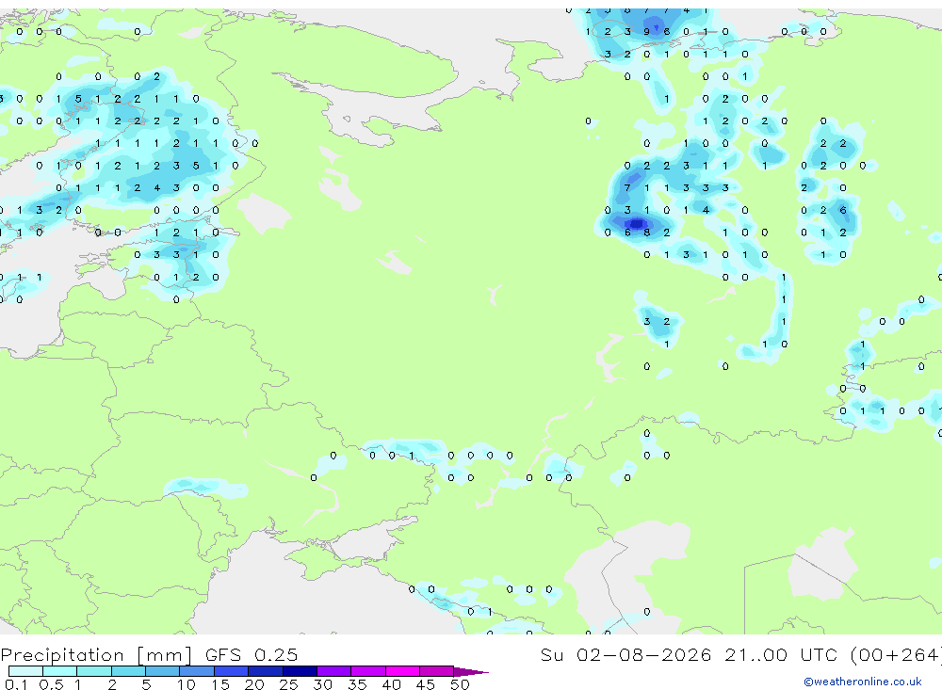Image resolution: width=942 pixels, height=690 pixels.
Task: Click the "(00+264)" forecast hour text
Action: coord(896,654)
